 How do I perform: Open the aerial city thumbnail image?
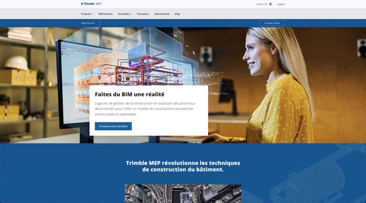coord(183,194)
